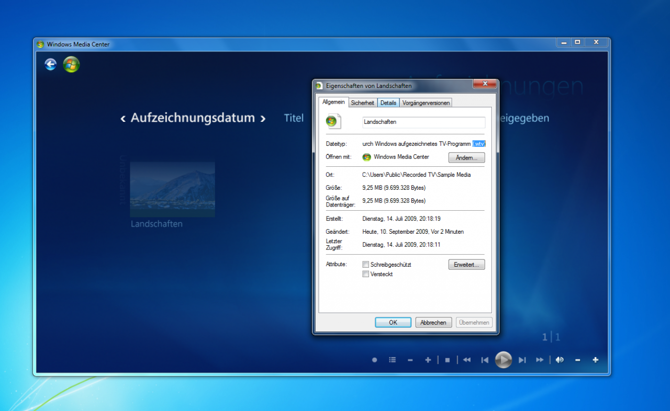The image size is (670, 411).
Task: Select Aufzeichnungsdatum sort heading
Action: tap(193, 118)
